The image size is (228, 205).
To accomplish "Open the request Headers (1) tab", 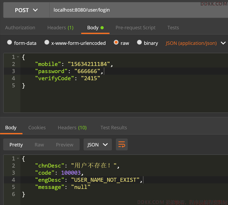I will (x=60, y=28).
